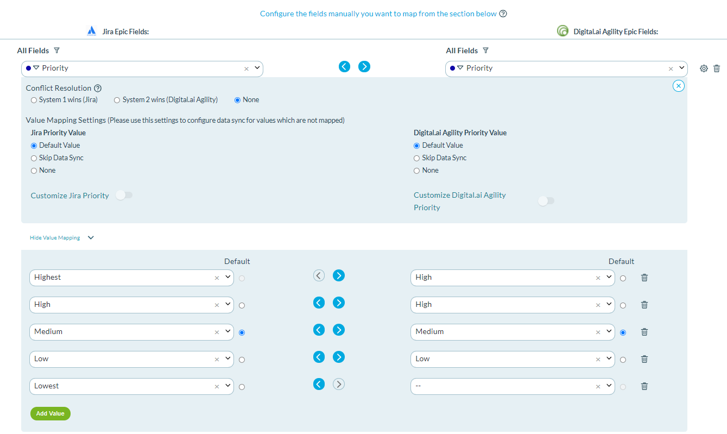Click the right arrow on the Medium row
This screenshot has width=727, height=434.
pyautogui.click(x=339, y=330)
